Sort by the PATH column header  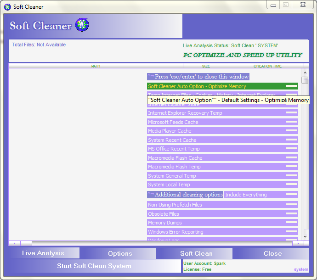point(96,66)
